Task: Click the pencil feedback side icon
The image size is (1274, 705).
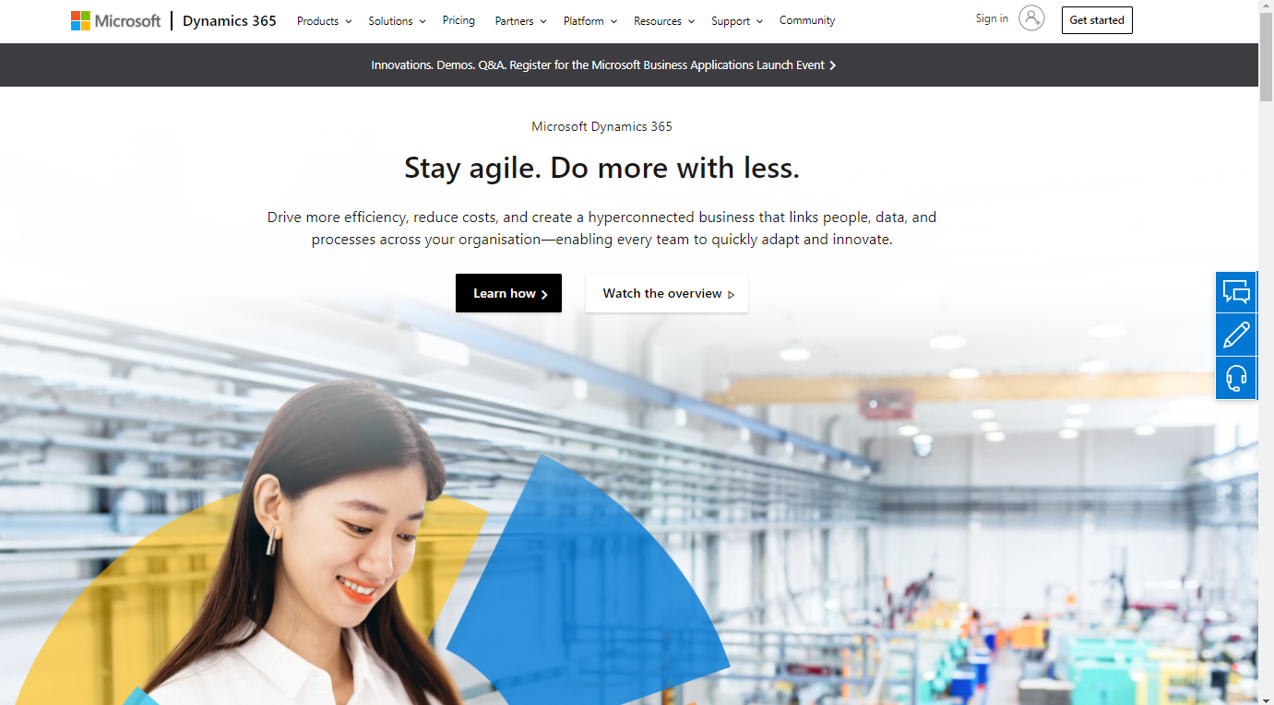Action: 1236,335
